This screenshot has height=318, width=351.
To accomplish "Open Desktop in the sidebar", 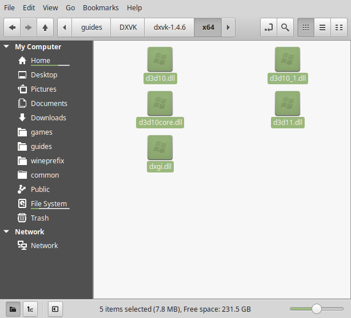I will tap(44, 74).
